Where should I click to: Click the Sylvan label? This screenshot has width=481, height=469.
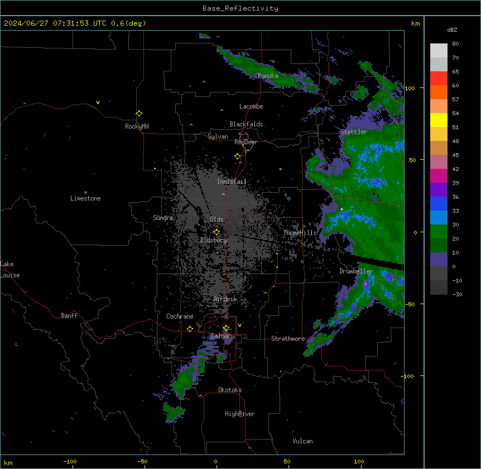(218, 136)
